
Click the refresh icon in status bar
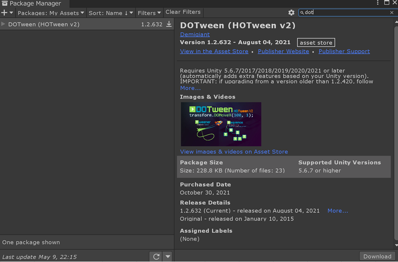point(156,257)
